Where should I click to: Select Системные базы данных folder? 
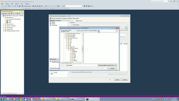coord(15,19)
